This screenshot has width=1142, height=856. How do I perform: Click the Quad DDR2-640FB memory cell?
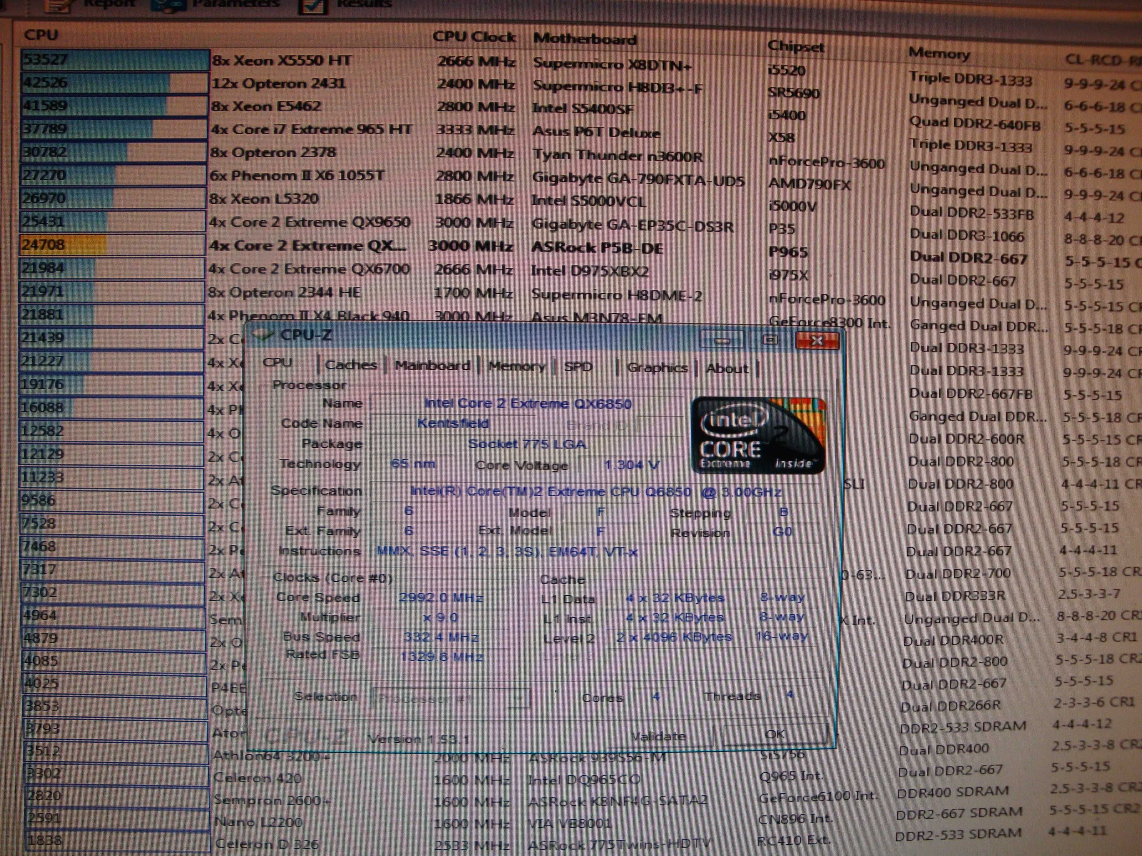tap(974, 124)
